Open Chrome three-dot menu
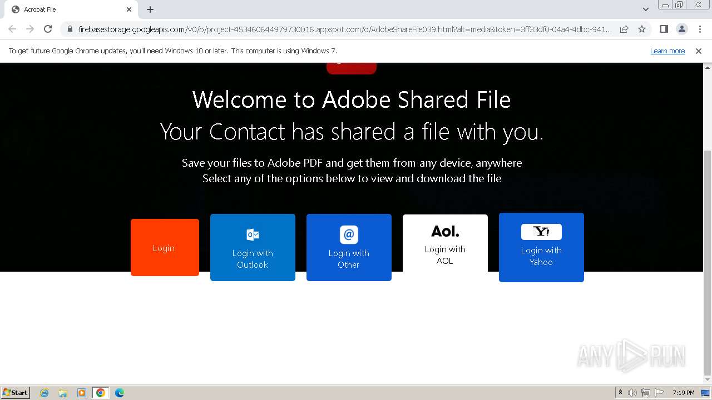 click(700, 29)
